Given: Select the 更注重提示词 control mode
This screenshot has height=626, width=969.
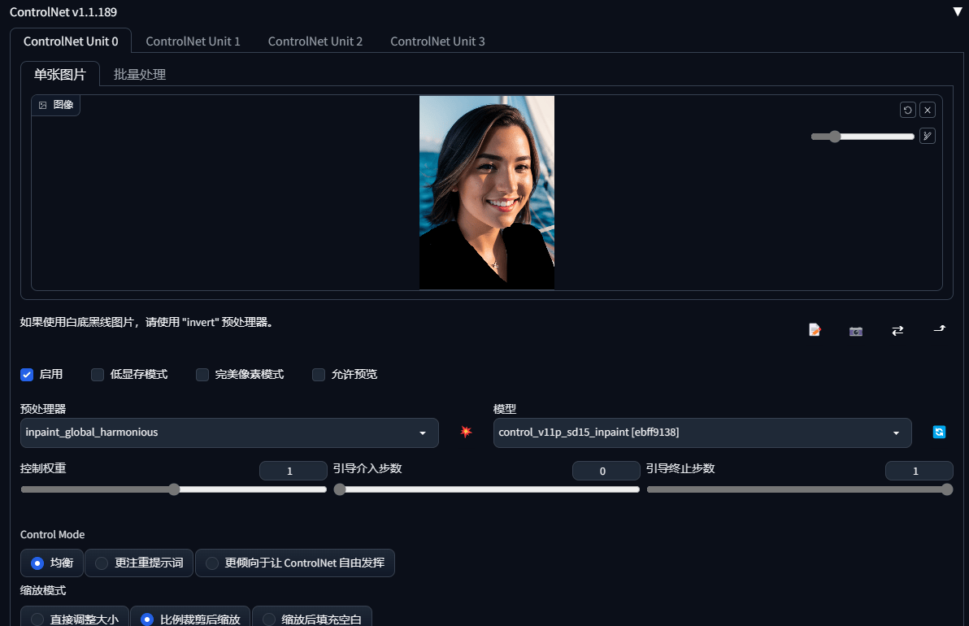Looking at the screenshot, I should tap(139, 563).
